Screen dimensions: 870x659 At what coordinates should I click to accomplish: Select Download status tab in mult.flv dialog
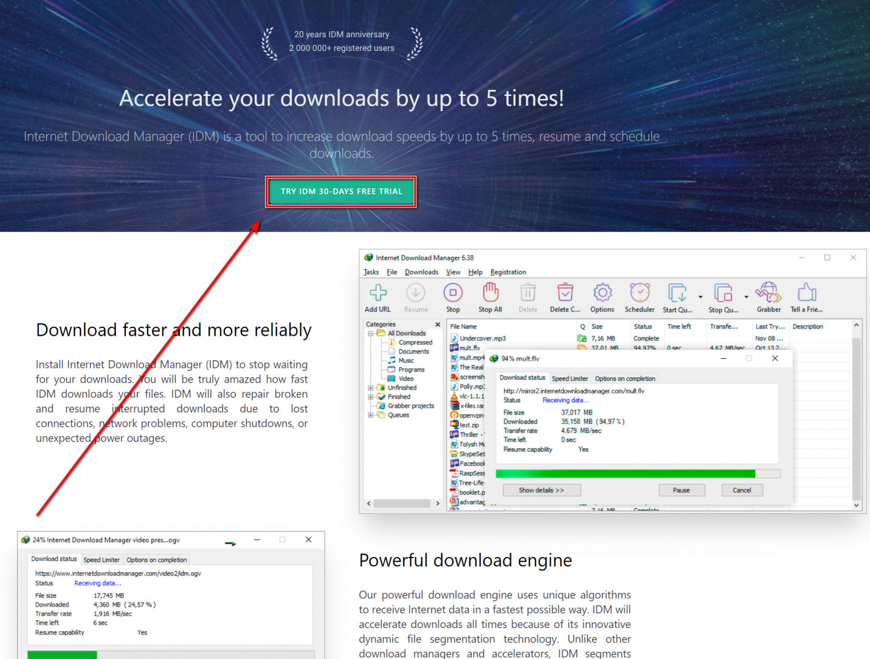coord(522,378)
